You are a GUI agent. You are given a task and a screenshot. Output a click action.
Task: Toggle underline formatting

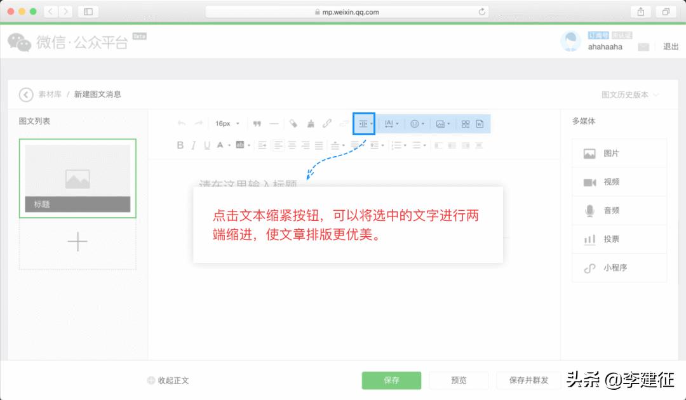pyautogui.click(x=206, y=145)
